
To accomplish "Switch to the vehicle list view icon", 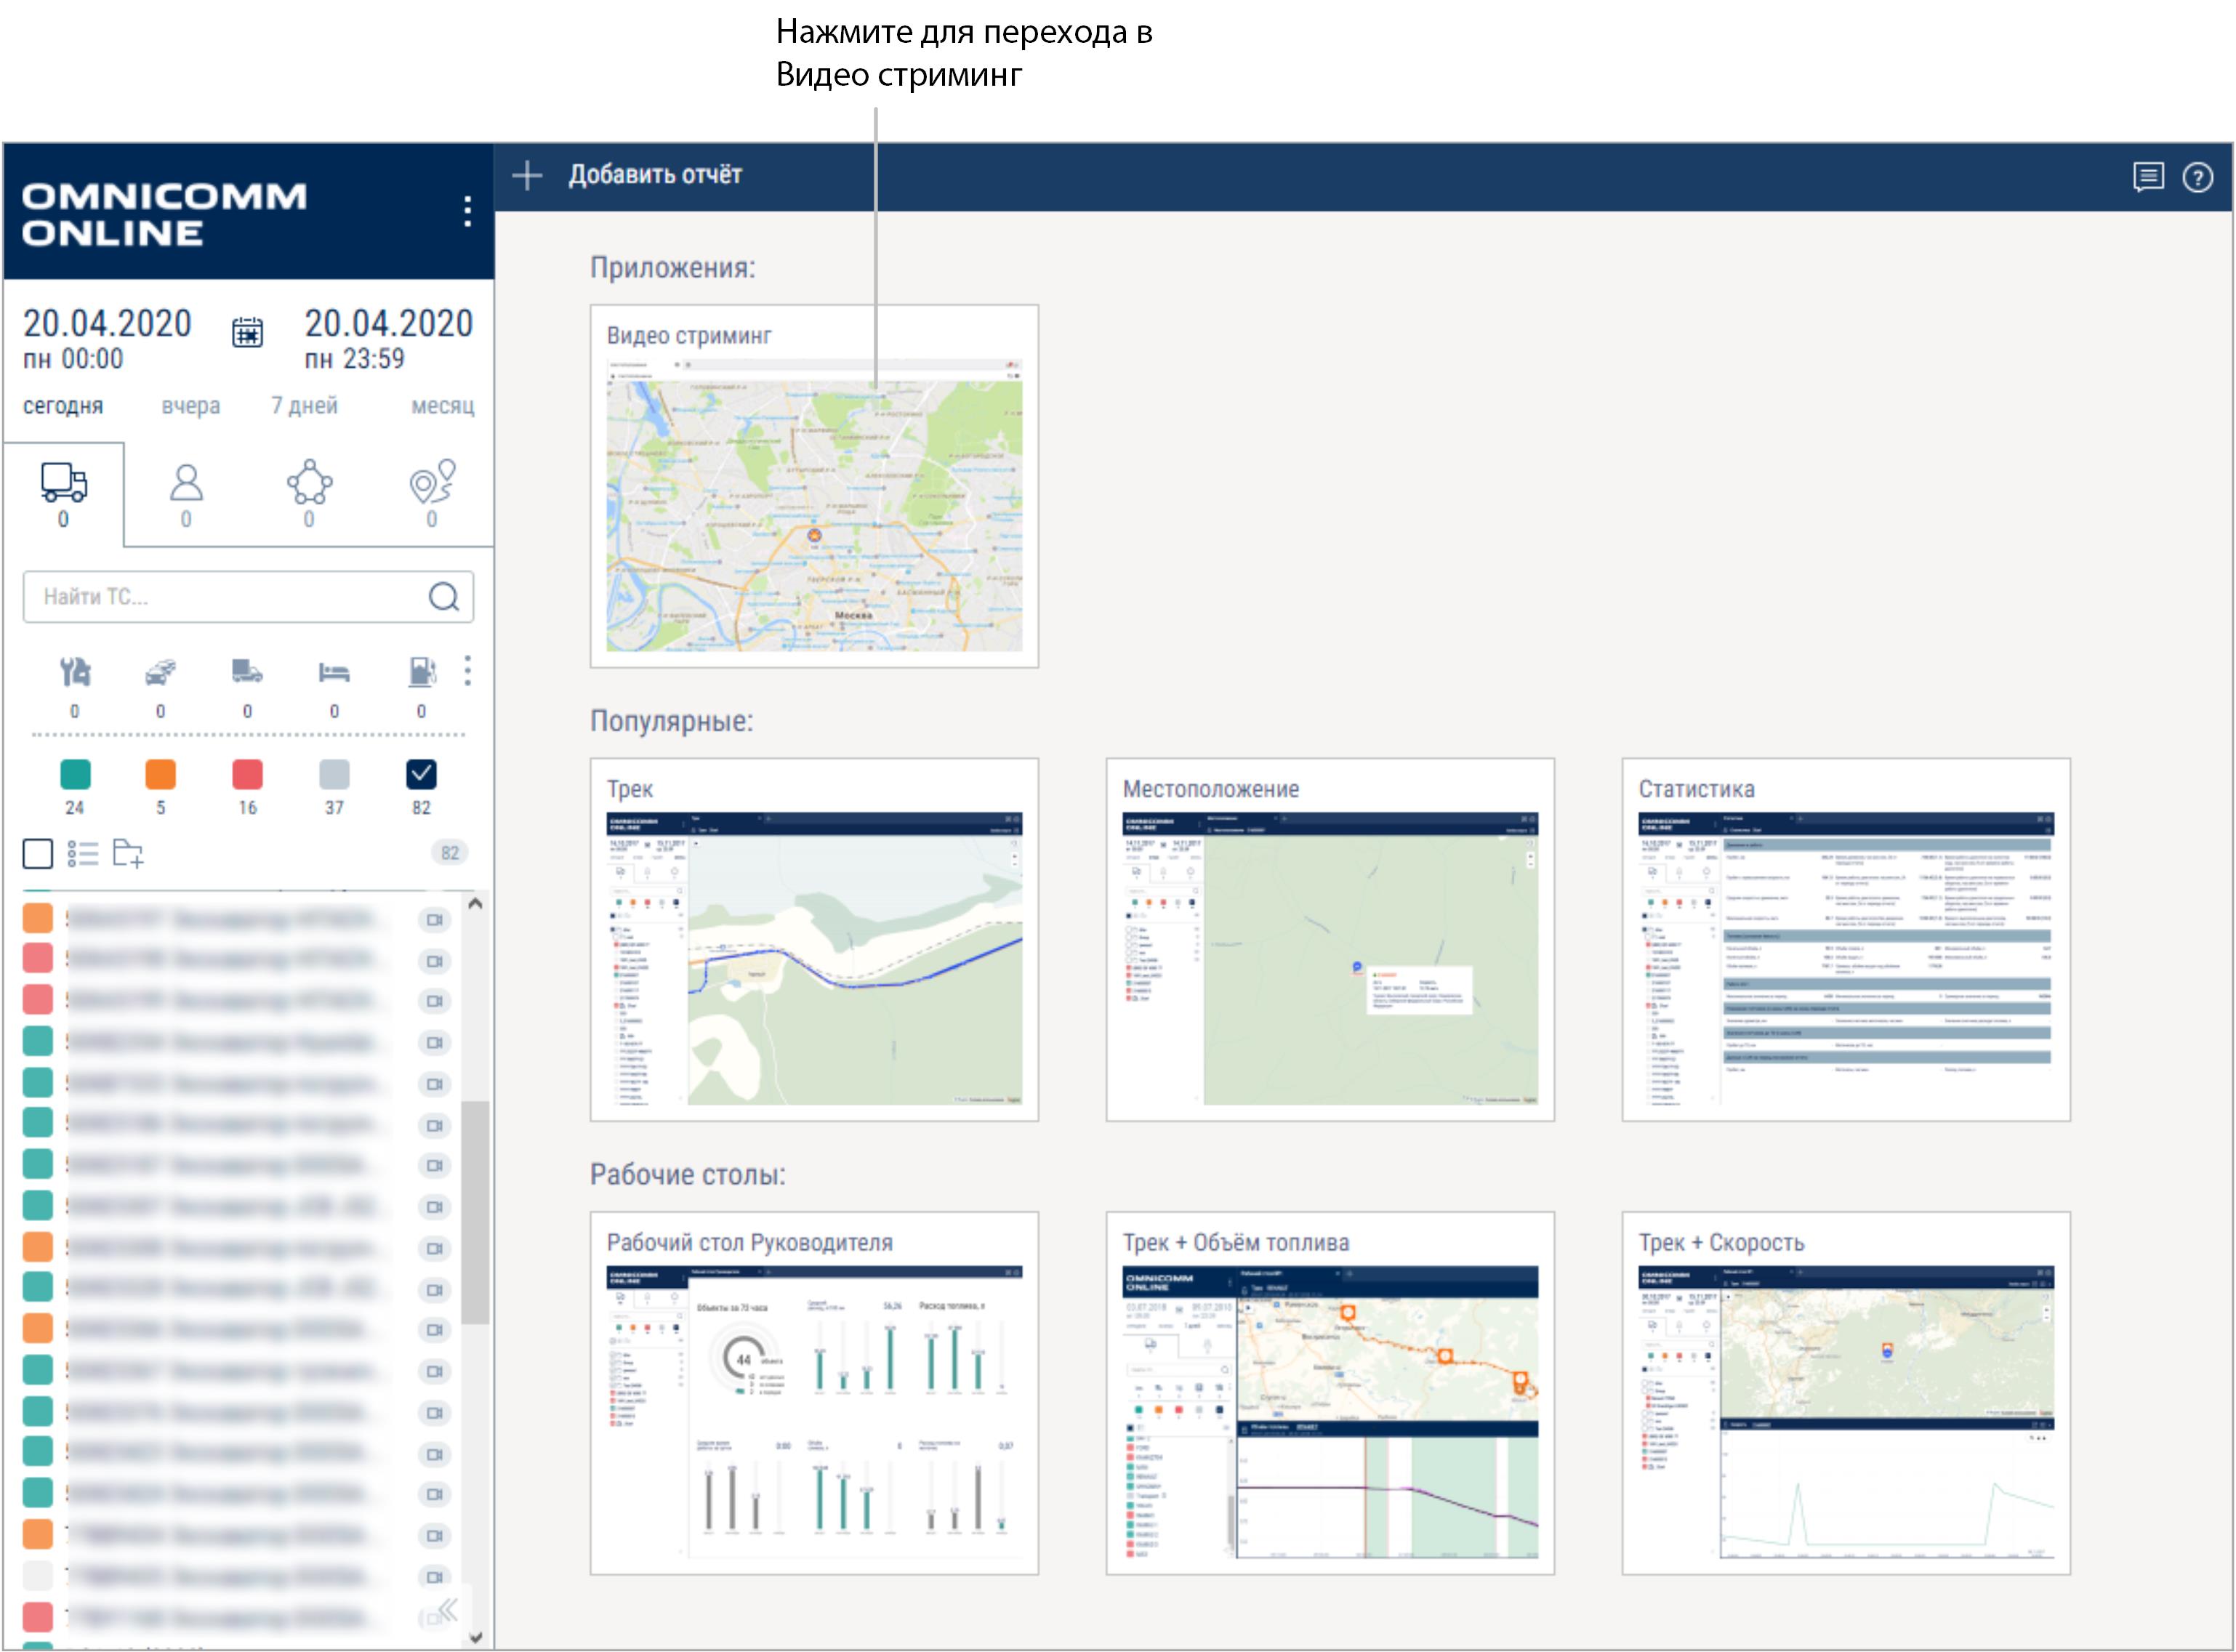I will click(83, 853).
